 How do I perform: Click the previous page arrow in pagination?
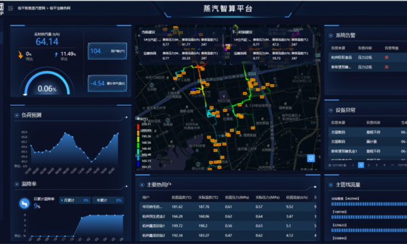coord(353,165)
